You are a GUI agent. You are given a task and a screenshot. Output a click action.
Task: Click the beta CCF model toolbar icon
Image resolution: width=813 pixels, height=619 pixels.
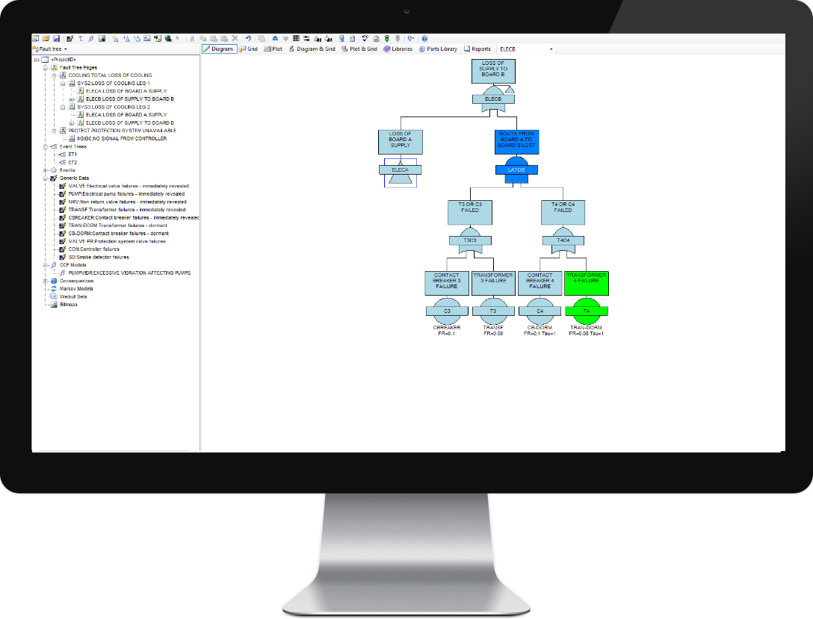coord(90,38)
